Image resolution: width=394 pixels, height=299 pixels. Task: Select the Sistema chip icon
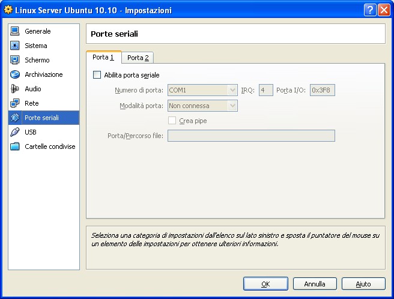pos(15,46)
